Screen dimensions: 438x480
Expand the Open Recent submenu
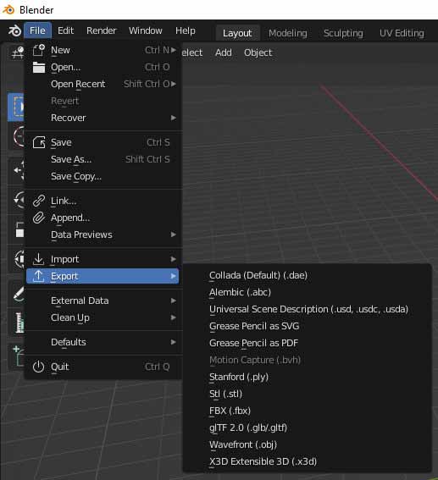pyautogui.click(x=103, y=84)
